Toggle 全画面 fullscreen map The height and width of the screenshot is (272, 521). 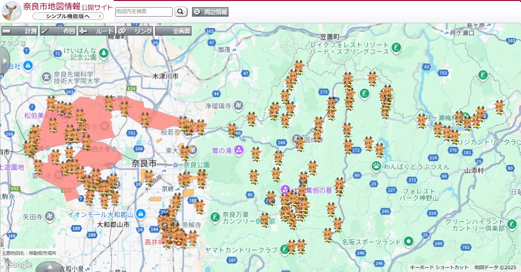[173, 31]
